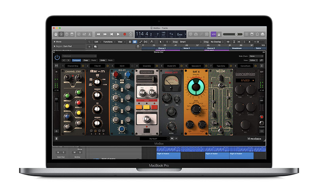This screenshot has width=317, height=187.
Task: Start playback with Play button
Action: [118, 34]
